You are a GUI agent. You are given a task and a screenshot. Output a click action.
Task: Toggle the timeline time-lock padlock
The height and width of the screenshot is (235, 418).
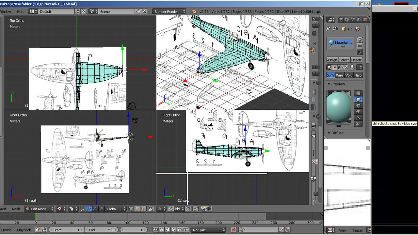pyautogui.click(x=44, y=230)
